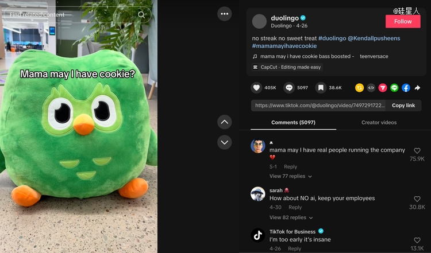Viewport: 431px width, 253px height.
Task: Click the search magnifier icon
Action: coord(141,15)
